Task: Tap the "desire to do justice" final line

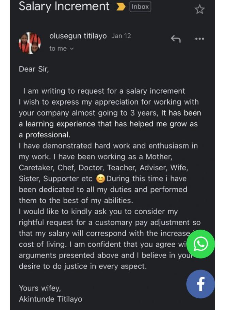Action: (x=83, y=266)
